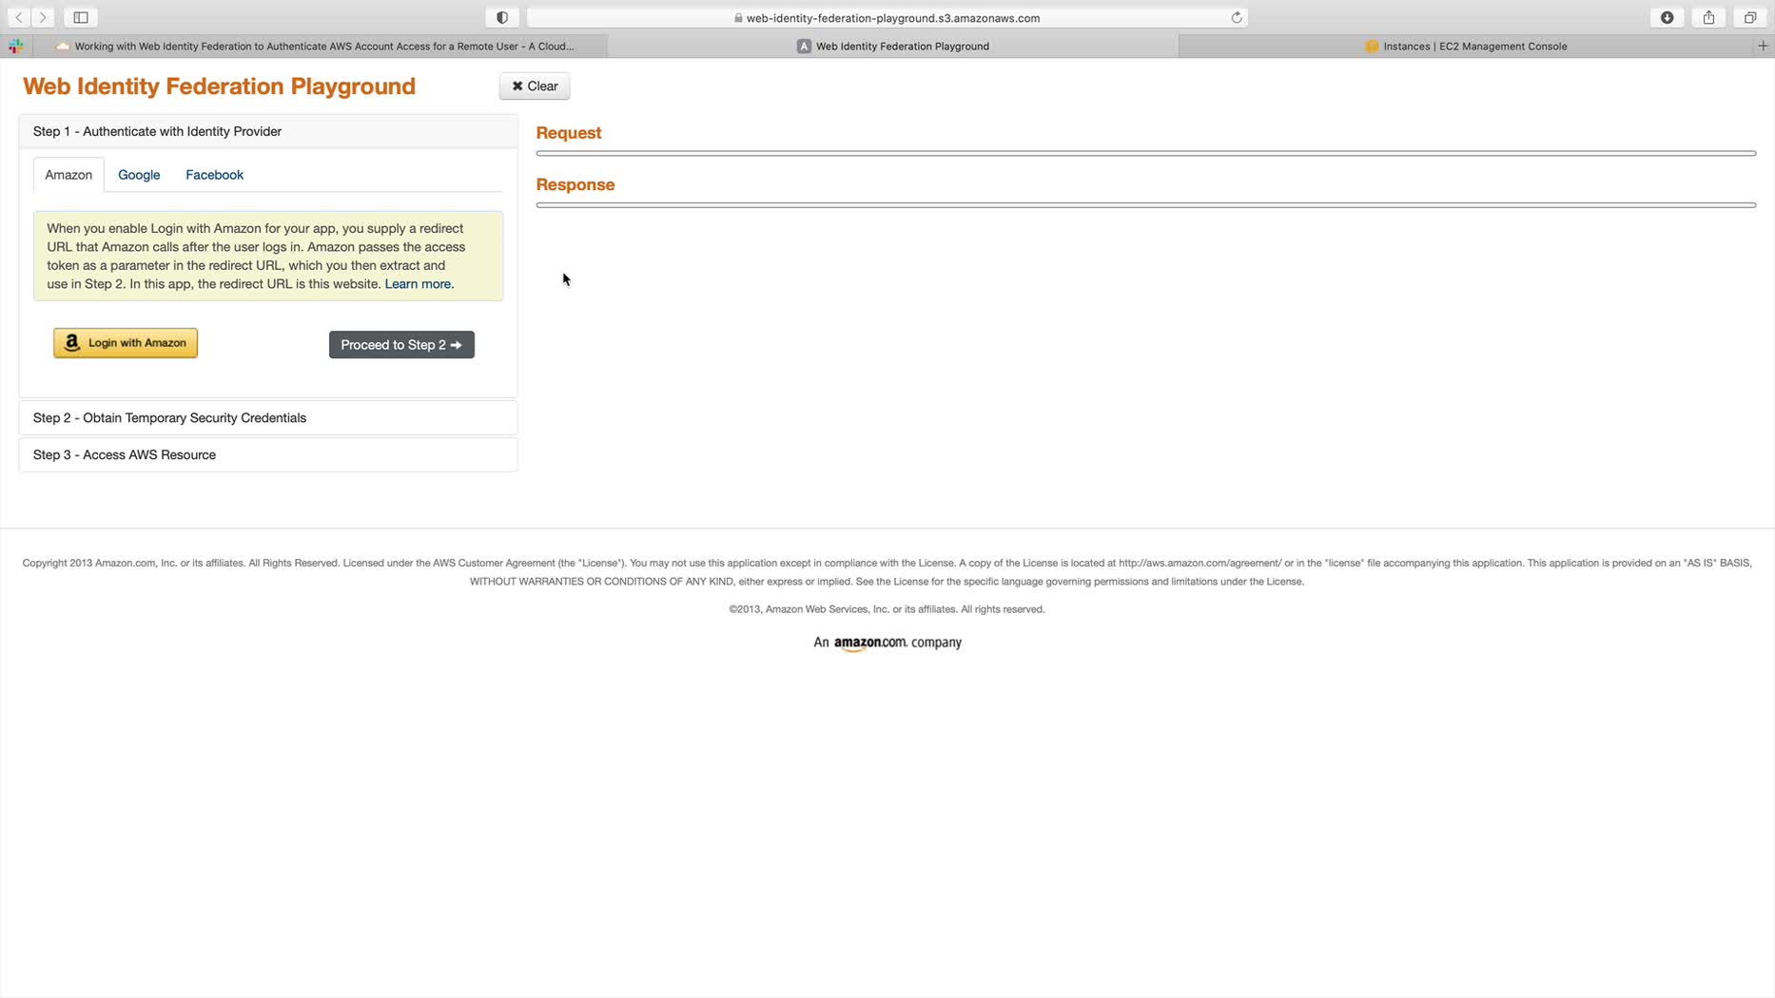1775x998 pixels.
Task: Switch to EC2 Management Console tab
Action: point(1465,46)
